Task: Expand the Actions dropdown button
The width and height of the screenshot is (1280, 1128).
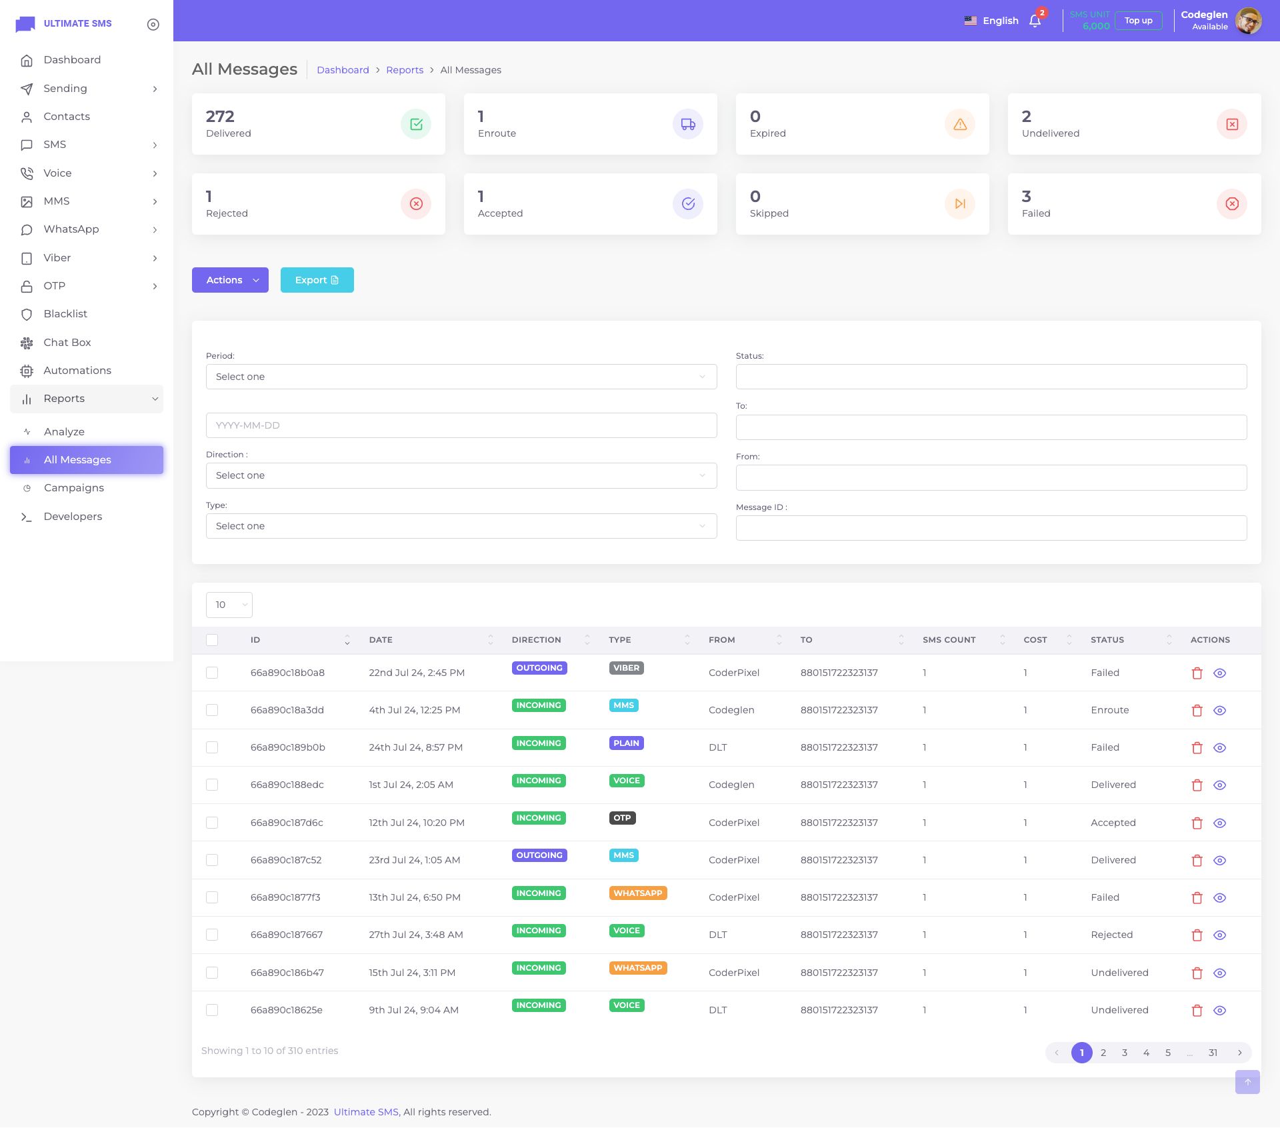Action: click(230, 280)
